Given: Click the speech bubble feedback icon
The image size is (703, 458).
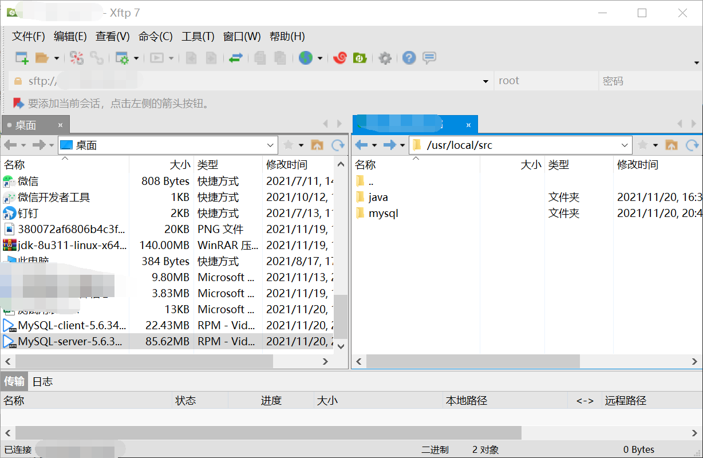Looking at the screenshot, I should (x=429, y=58).
